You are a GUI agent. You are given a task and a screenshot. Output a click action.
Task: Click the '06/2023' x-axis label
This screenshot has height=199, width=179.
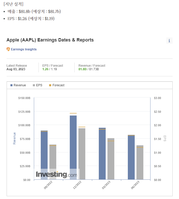pos(135,185)
